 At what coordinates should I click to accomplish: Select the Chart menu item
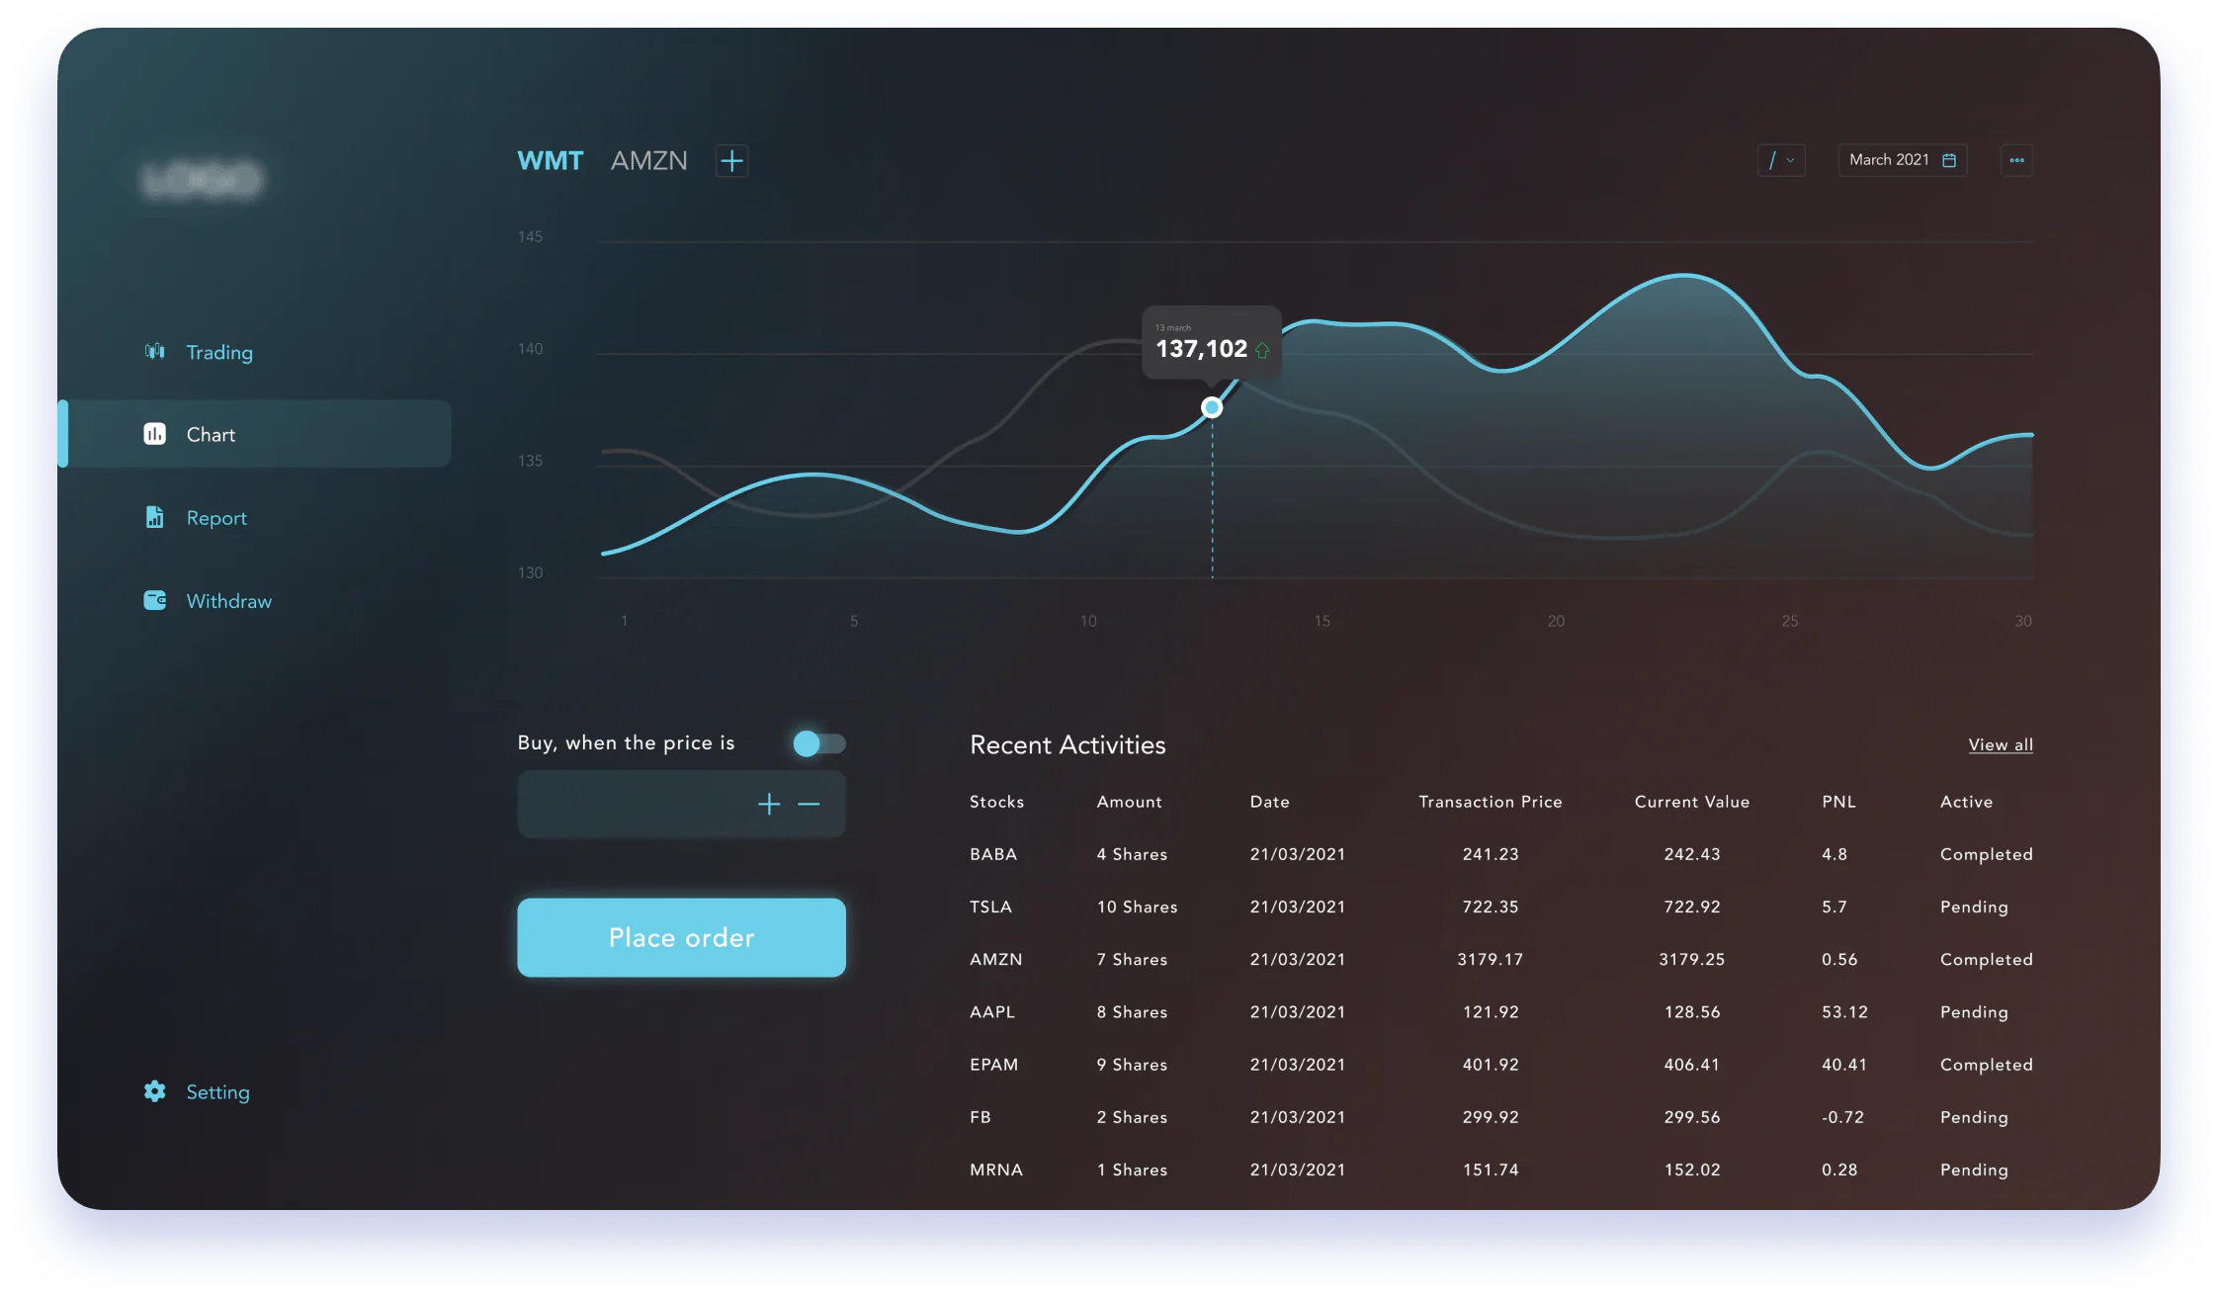click(x=256, y=434)
